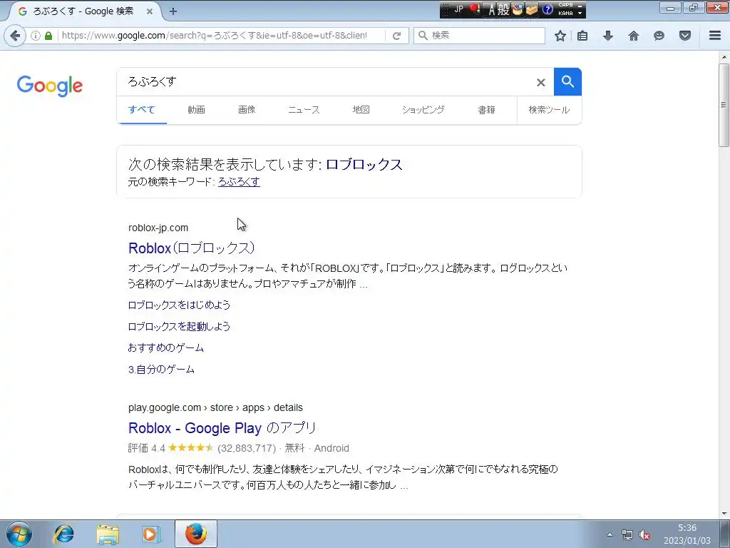This screenshot has height=548, width=730.
Task: Search original keyword ろぶろくす link
Action: [240, 182]
